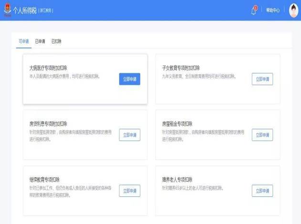The height and width of the screenshot is (224, 301).
Task: Select the 子女教育专项附加扣除 card title
Action: tap(181, 68)
